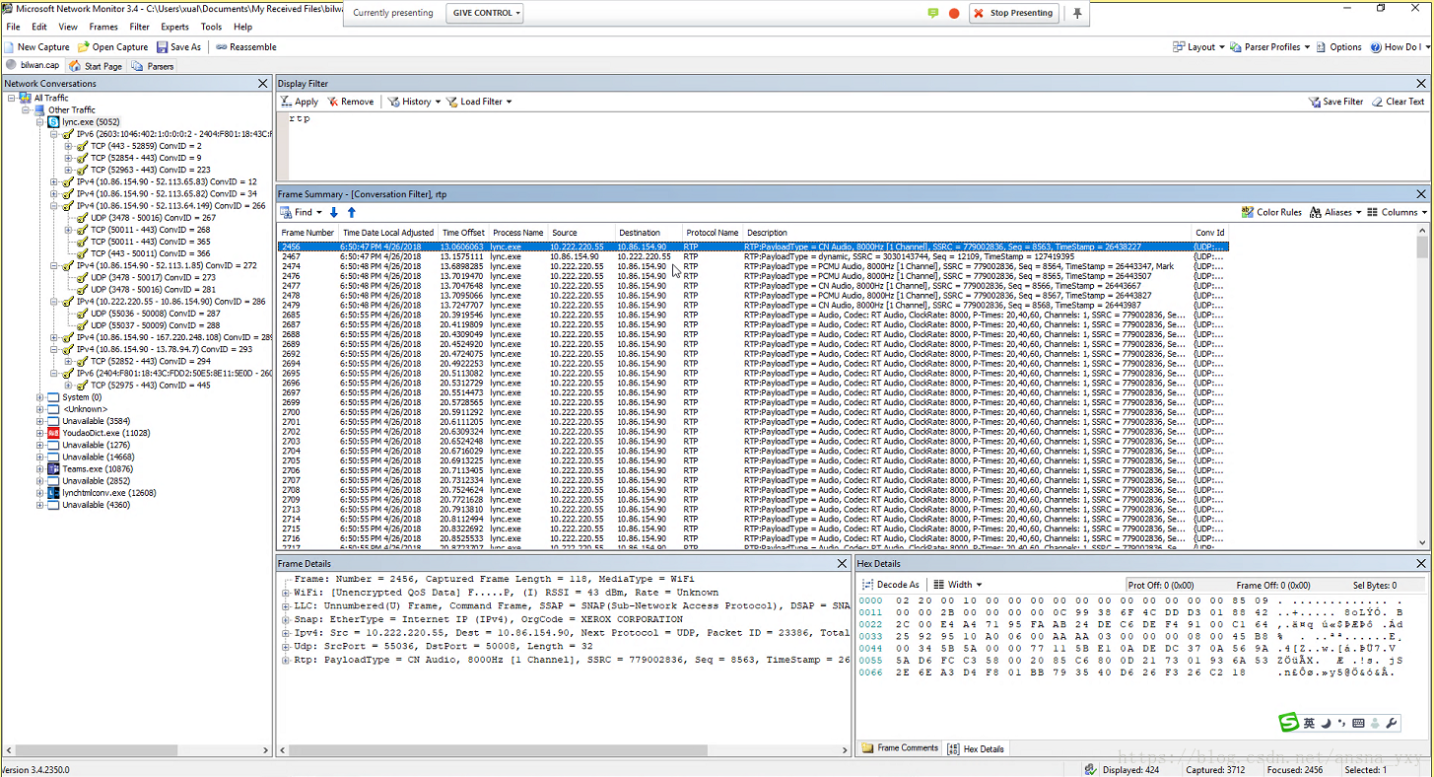
Task: Open the Experts menu
Action: 174,28
